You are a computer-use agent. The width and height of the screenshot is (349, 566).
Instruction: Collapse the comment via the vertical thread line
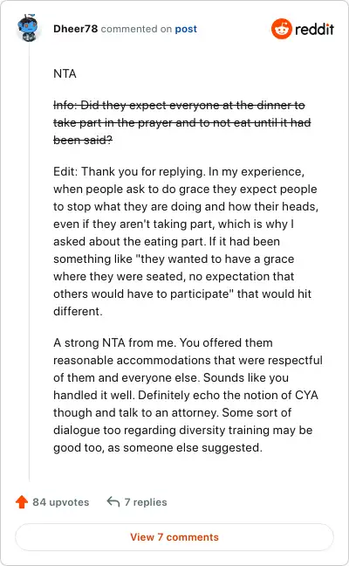(29, 264)
